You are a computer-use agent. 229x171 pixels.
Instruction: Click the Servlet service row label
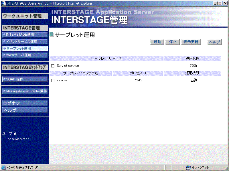point(68,66)
